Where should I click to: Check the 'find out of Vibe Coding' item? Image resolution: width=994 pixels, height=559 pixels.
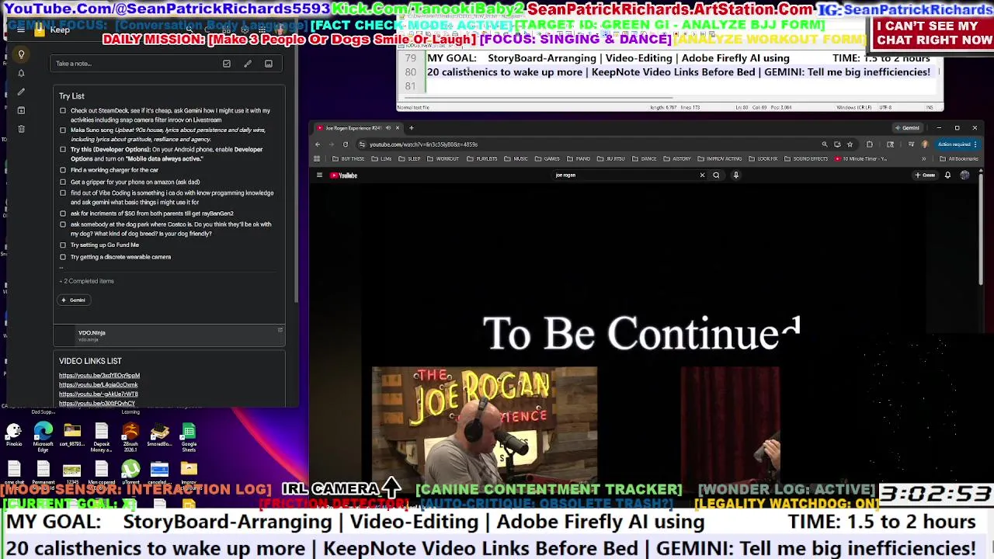point(63,193)
